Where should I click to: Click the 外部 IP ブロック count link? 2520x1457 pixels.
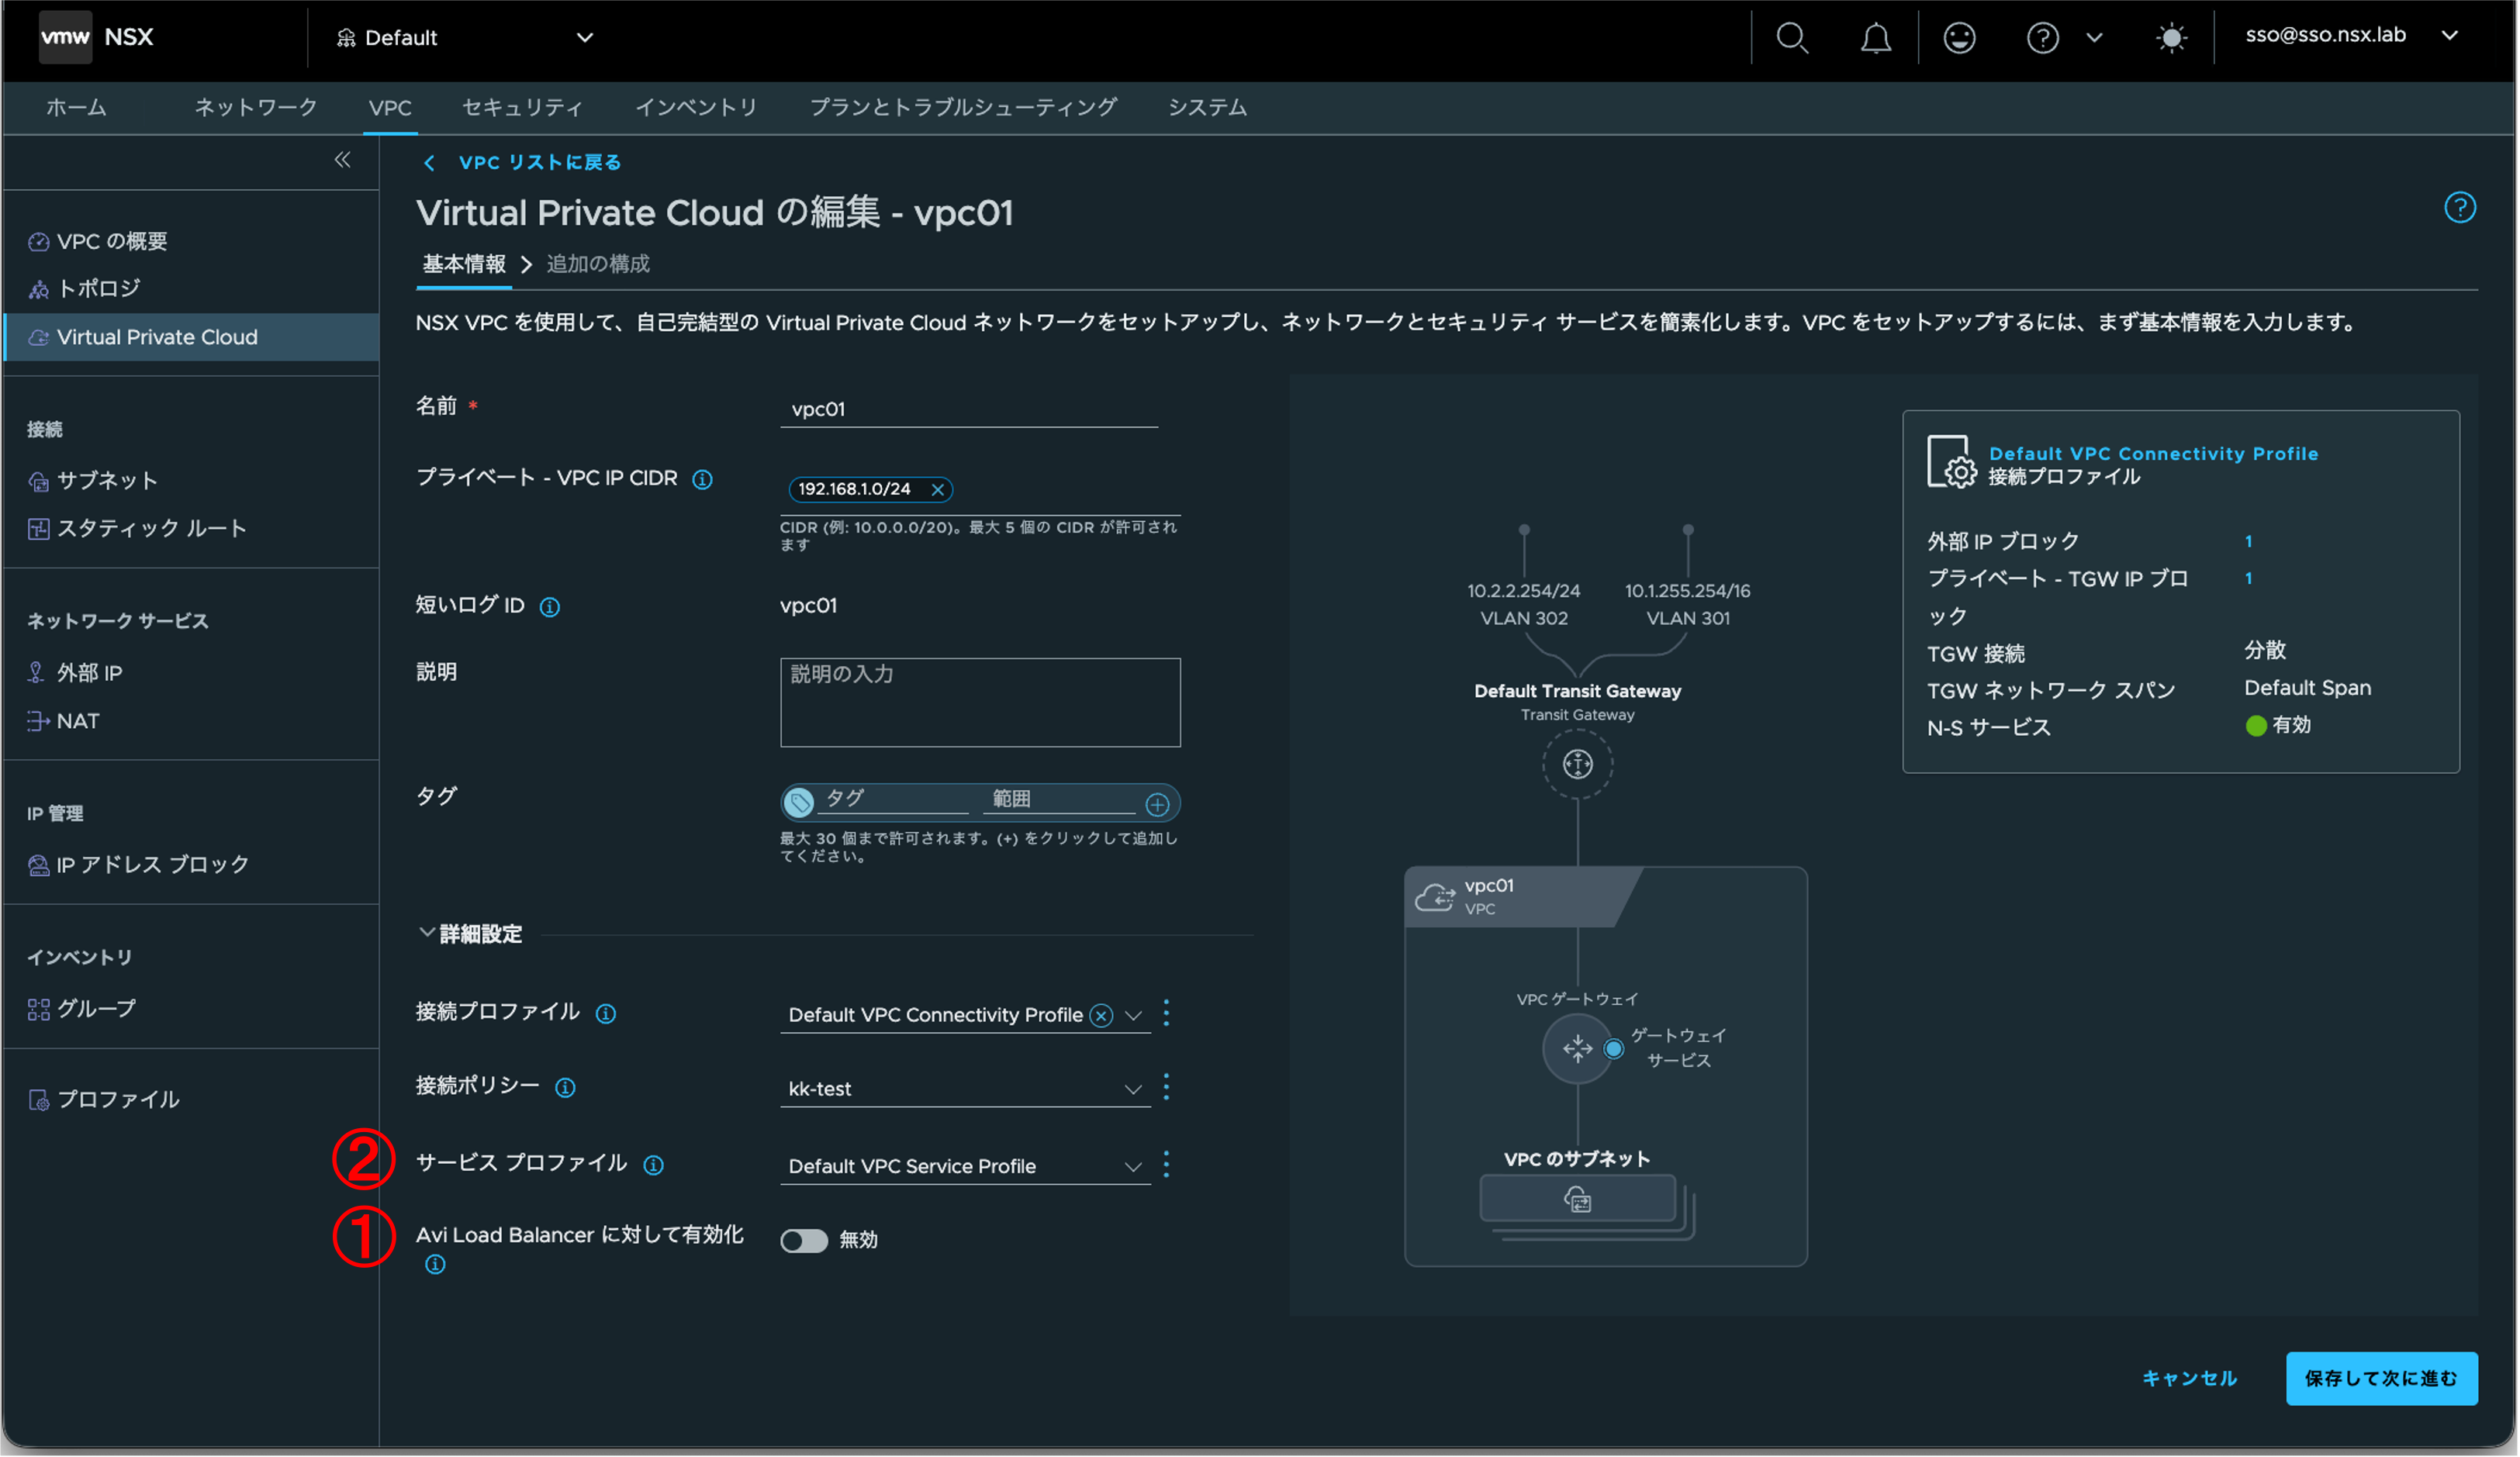[x=2248, y=542]
